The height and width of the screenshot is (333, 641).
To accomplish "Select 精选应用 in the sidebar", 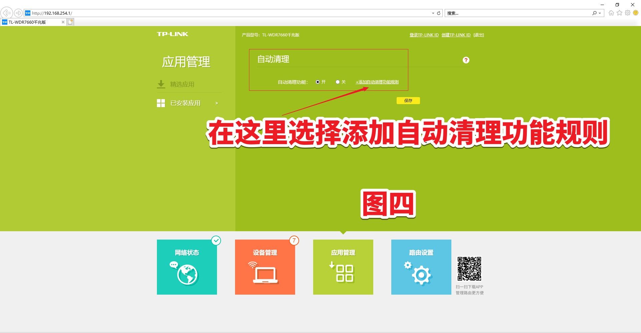I will [x=182, y=84].
